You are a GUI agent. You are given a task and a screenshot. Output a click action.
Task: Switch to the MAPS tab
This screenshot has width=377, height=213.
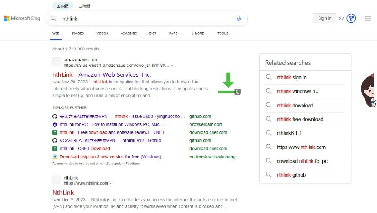pyautogui.click(x=173, y=33)
